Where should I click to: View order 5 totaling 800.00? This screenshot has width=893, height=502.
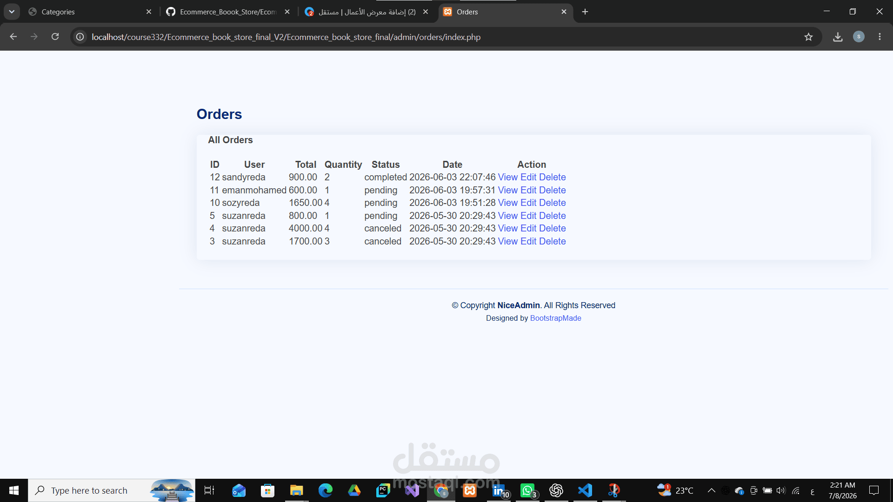(508, 216)
